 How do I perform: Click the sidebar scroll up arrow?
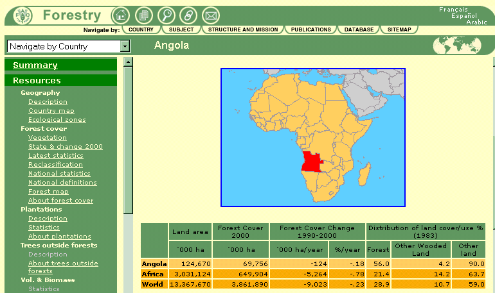pos(127,62)
